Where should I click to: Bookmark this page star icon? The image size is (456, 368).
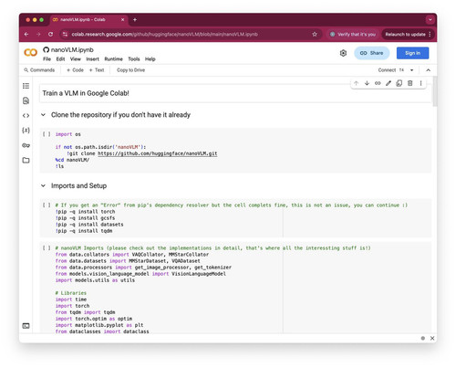click(315, 34)
